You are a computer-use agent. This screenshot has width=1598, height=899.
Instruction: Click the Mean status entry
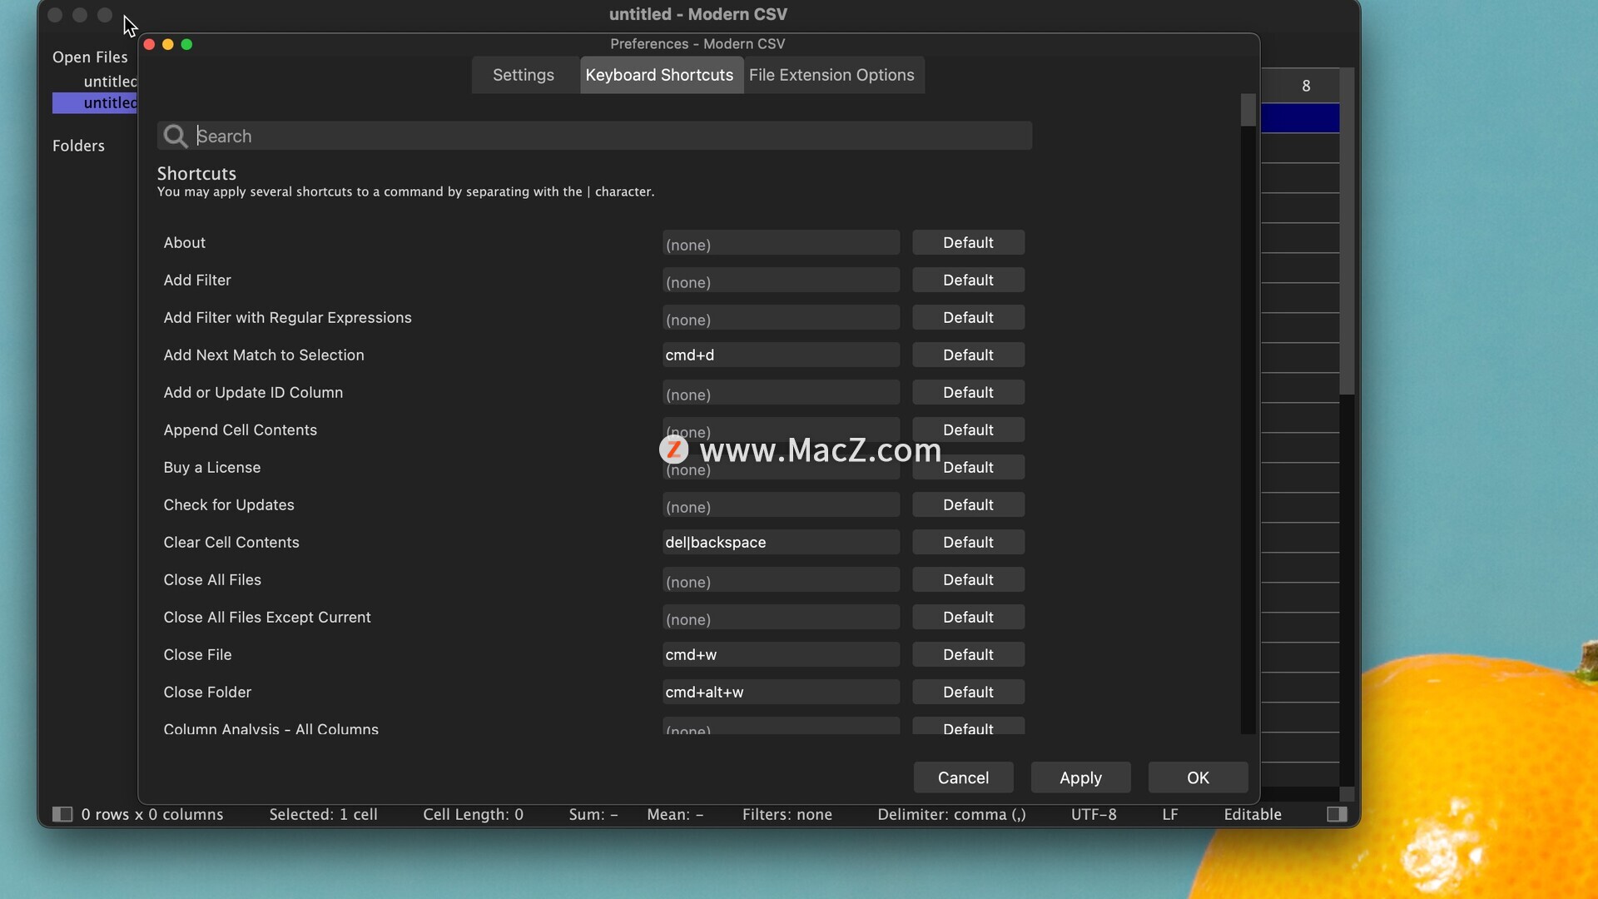pyautogui.click(x=675, y=814)
